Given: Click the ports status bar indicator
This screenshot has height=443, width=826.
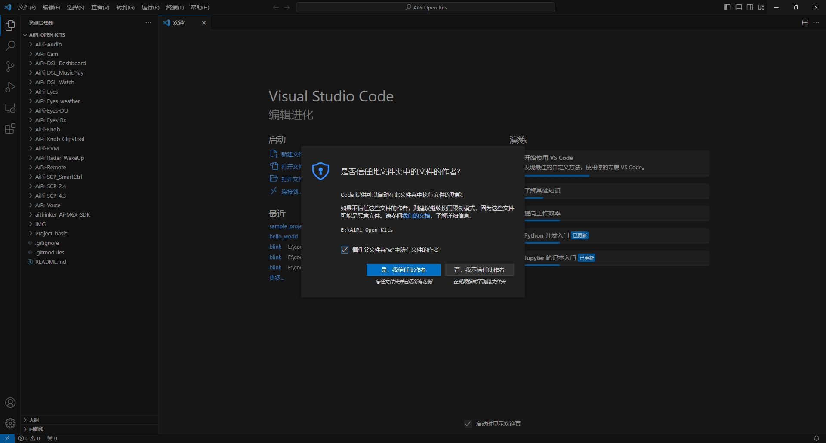Looking at the screenshot, I should tap(52, 438).
